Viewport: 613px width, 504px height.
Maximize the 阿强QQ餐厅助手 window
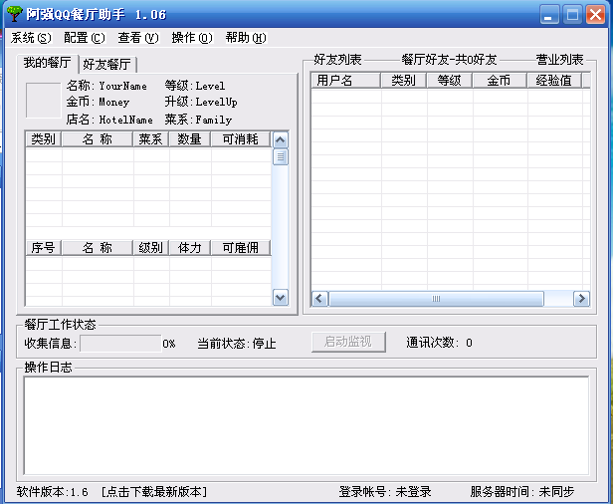pos(572,15)
